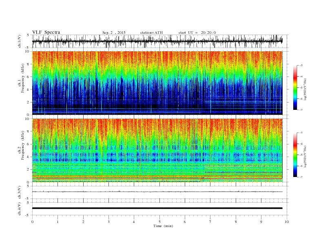This screenshot has height=249, width=323.
Task: Click time axis tick label "9"
Action: coord(261,222)
